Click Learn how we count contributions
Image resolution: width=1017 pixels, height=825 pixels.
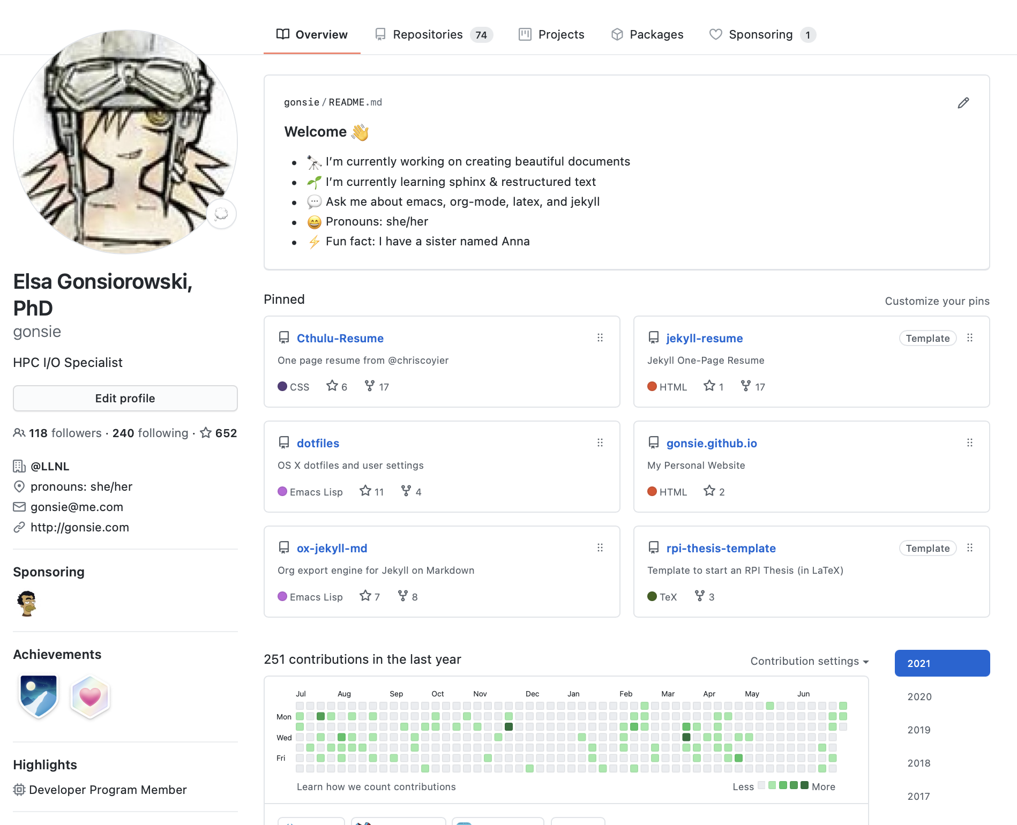(376, 786)
